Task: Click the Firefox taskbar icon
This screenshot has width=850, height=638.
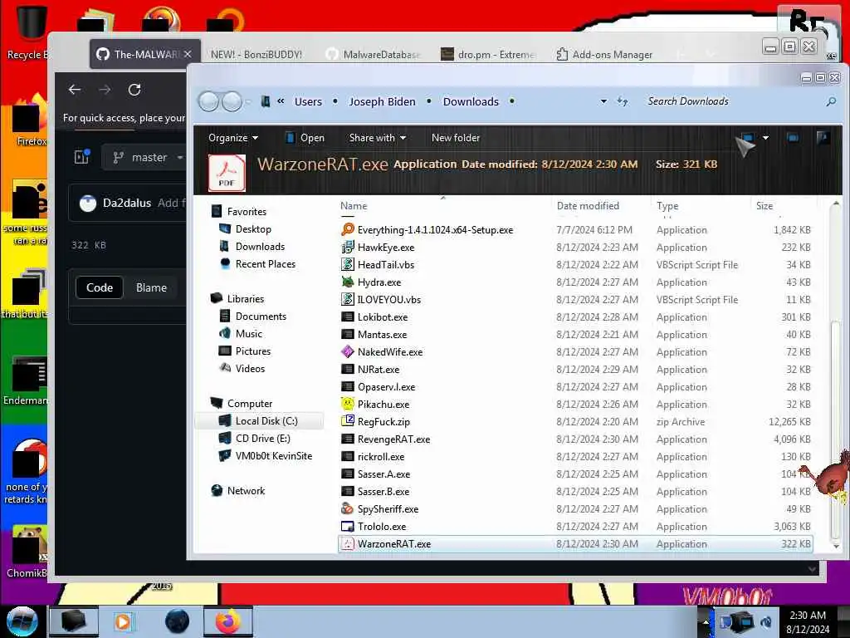Action: pyautogui.click(x=228, y=621)
